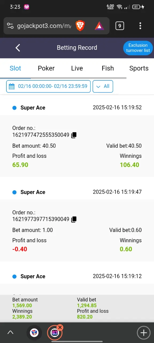Screen dimensions: 154x343
Task: Tap the gojackpot3.com URL field
Action: point(44,26)
